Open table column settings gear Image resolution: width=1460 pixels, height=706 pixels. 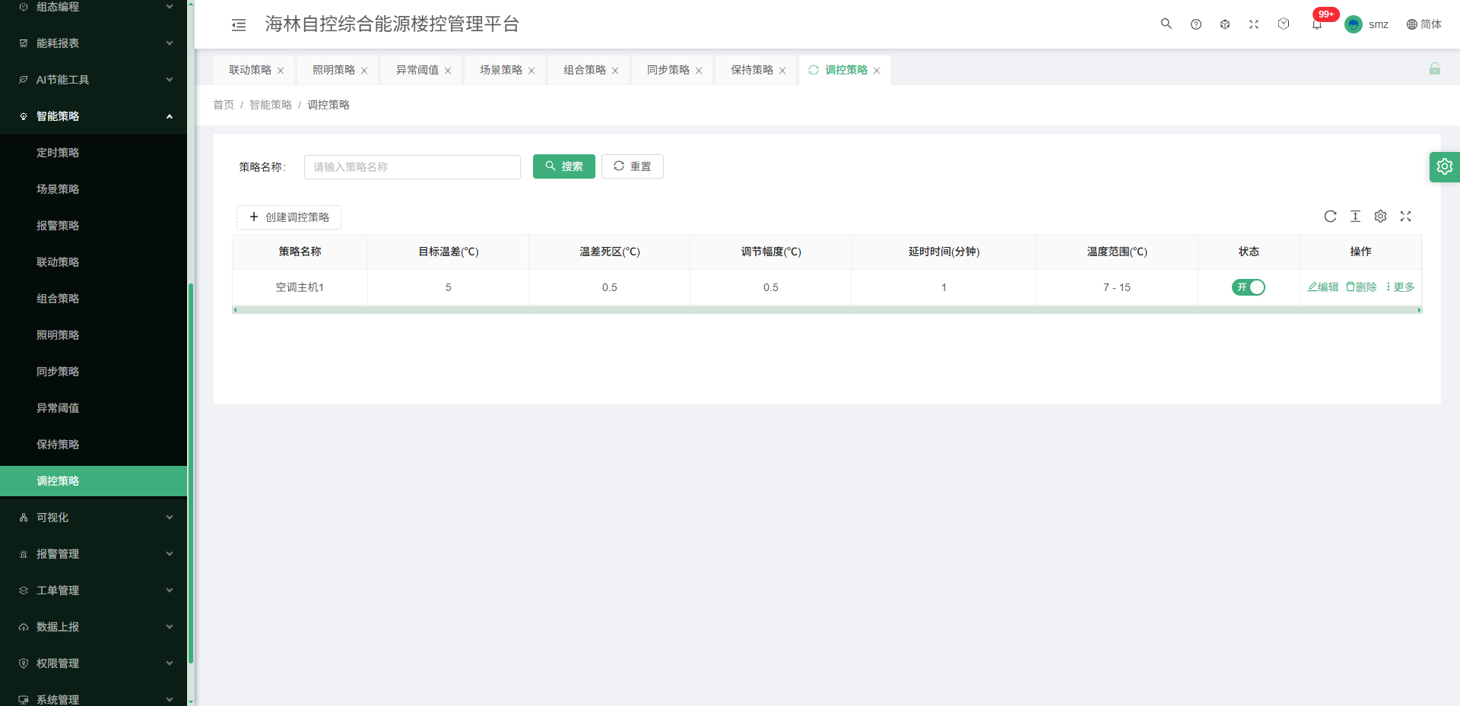(1380, 217)
